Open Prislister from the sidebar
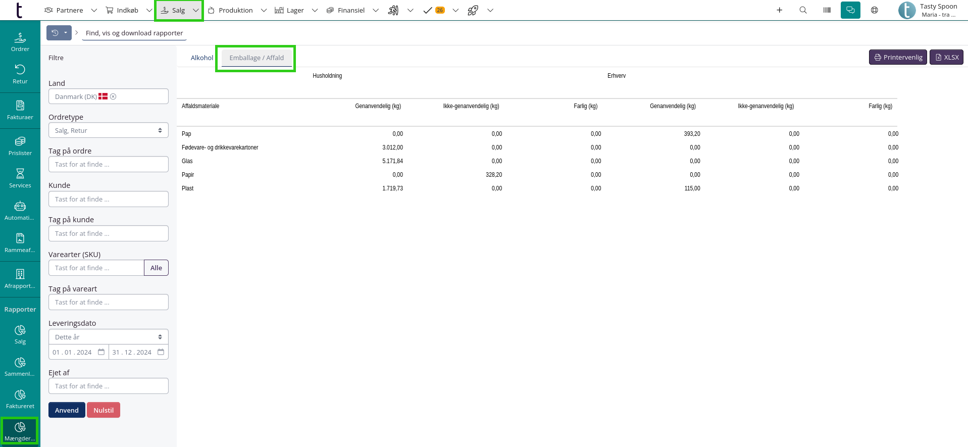This screenshot has width=968, height=447. point(20,146)
